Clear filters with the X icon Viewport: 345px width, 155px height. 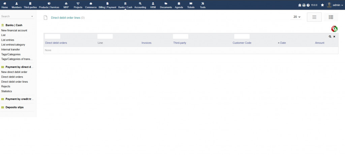(334, 37)
